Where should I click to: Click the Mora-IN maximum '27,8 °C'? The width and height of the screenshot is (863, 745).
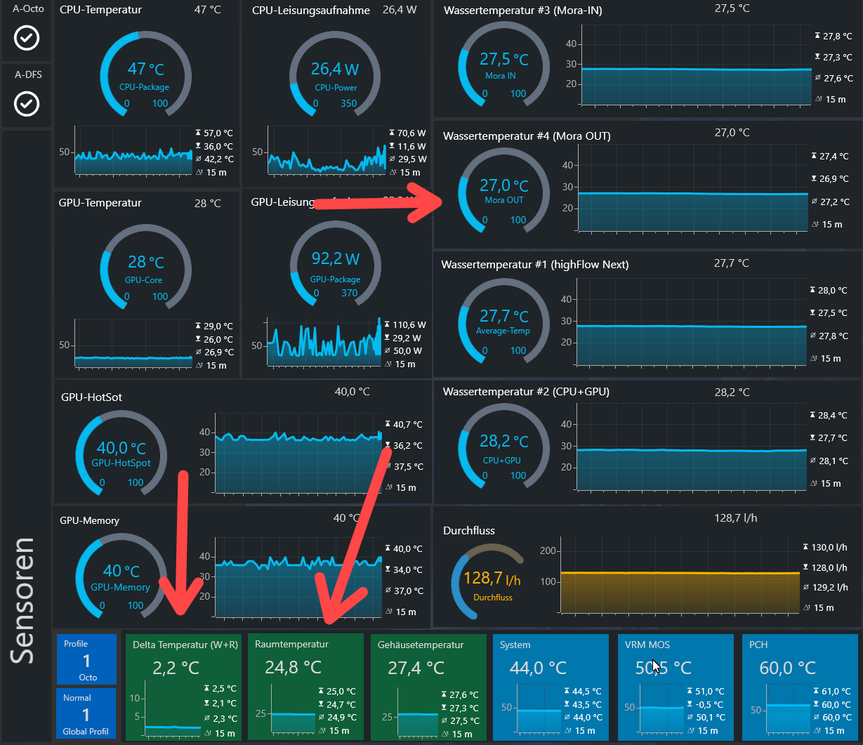[838, 36]
